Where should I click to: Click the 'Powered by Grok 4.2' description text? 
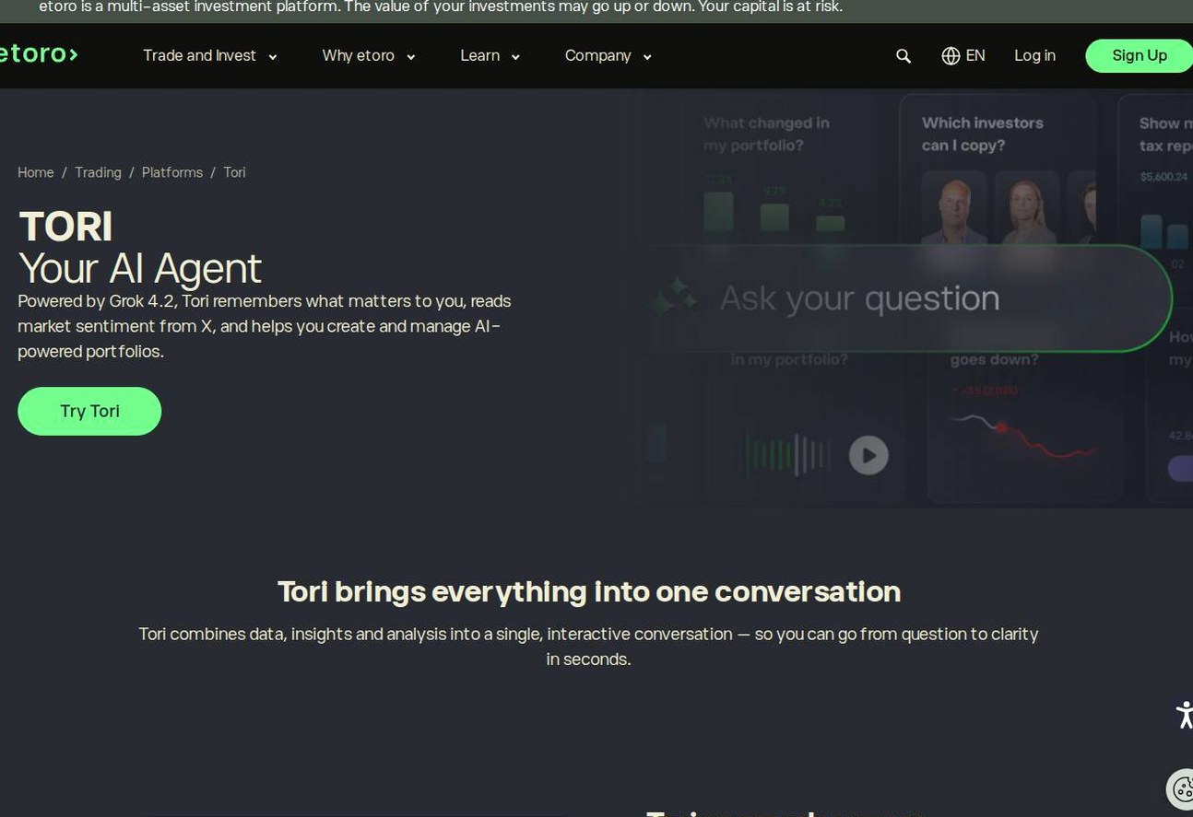coord(265,326)
